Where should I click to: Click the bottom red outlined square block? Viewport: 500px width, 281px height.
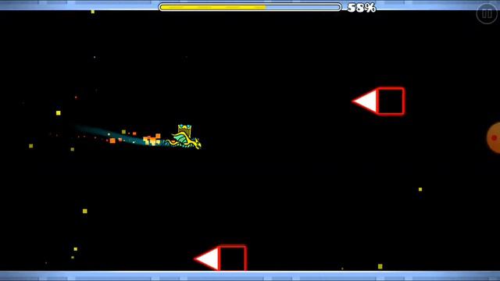click(x=233, y=258)
